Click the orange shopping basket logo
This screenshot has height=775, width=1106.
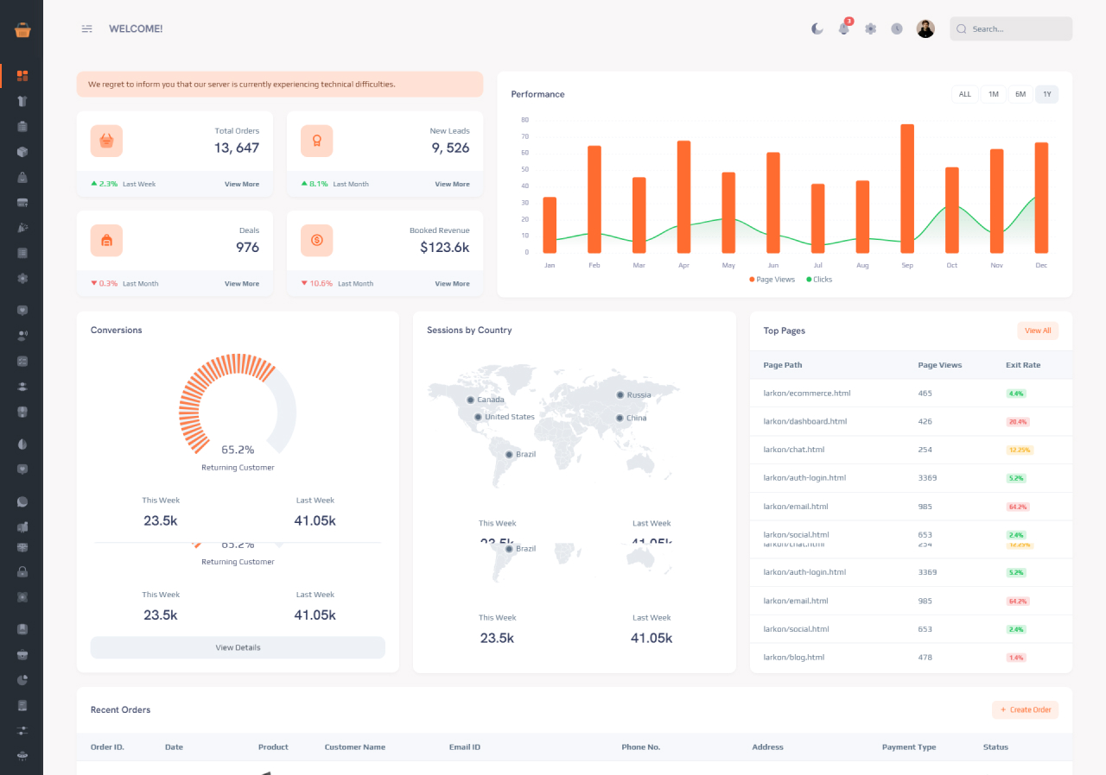click(x=22, y=29)
